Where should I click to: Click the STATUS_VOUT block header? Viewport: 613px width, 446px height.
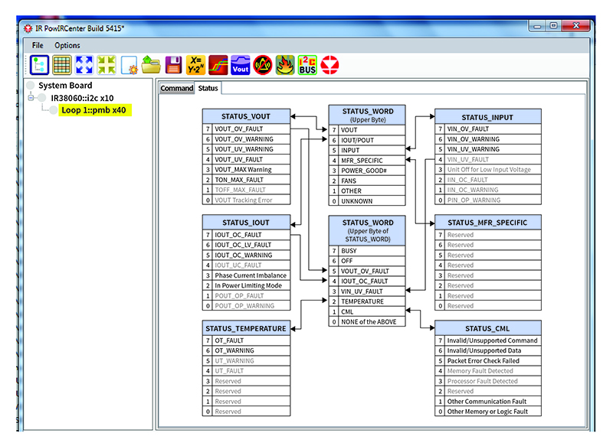coord(246,116)
